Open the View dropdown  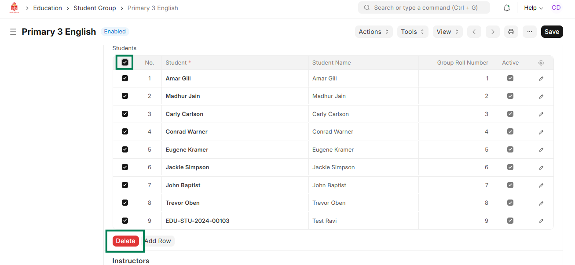447,32
